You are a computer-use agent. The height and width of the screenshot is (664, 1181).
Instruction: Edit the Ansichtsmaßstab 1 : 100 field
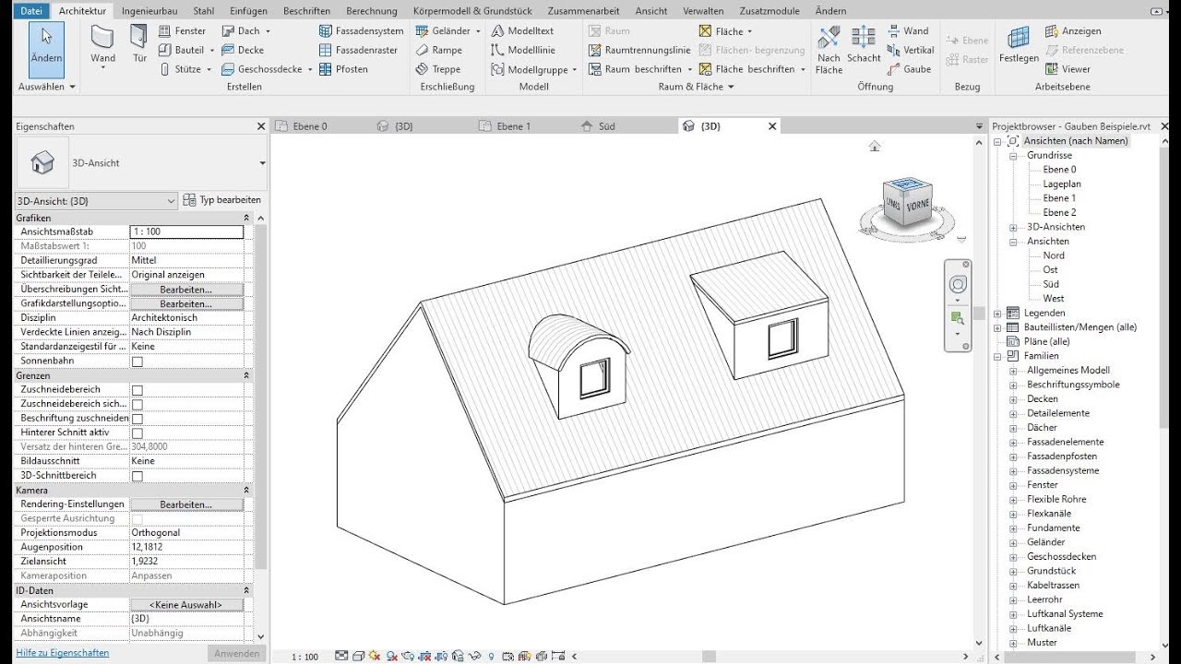[x=186, y=232]
